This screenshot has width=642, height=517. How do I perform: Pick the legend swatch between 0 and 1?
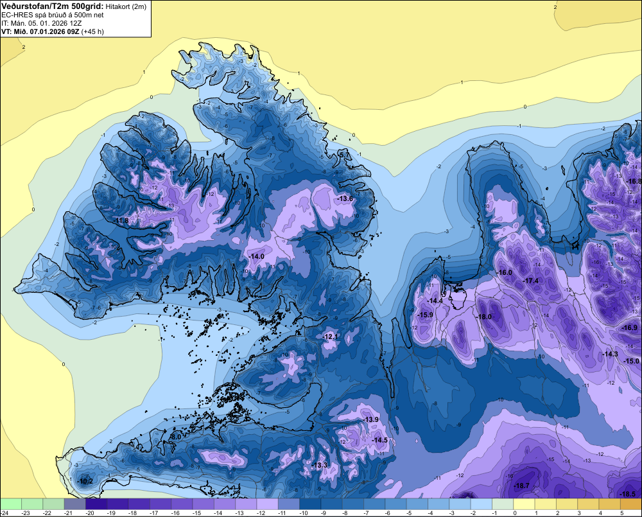(x=524, y=504)
